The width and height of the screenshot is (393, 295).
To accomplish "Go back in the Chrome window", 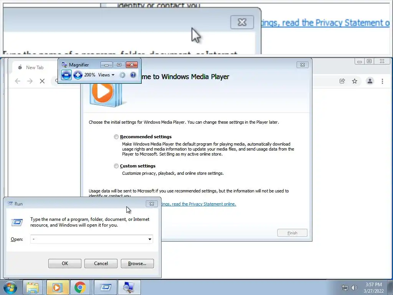I will pyautogui.click(x=18, y=81).
